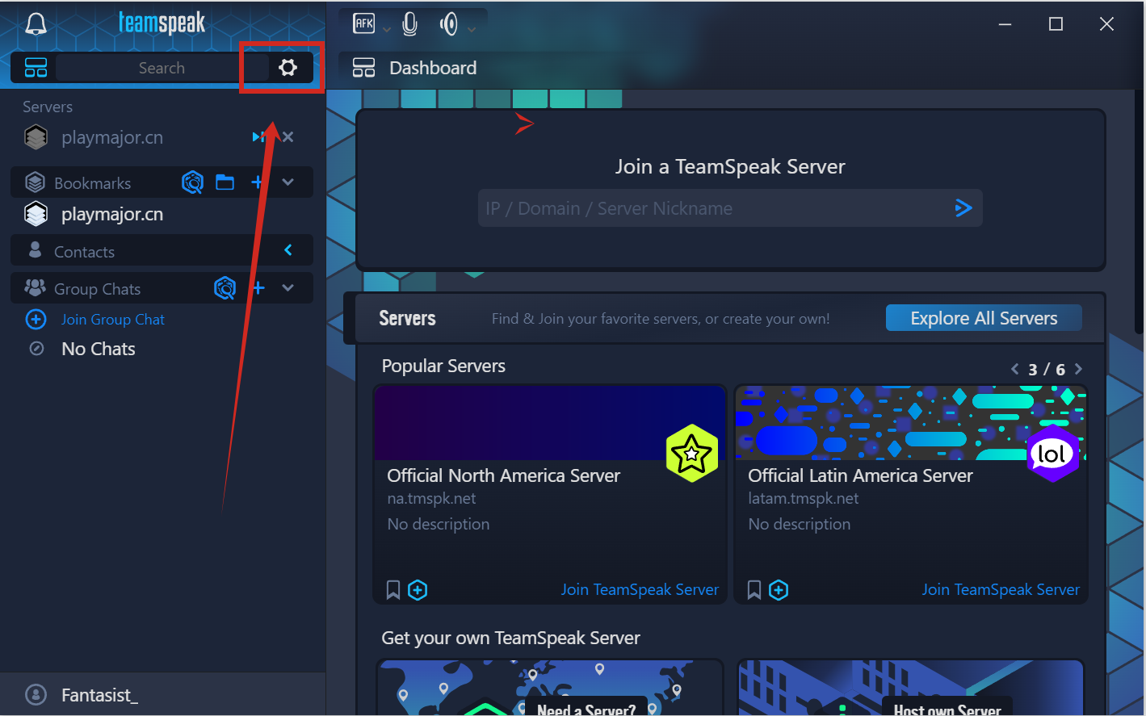Open the notifications bell
This screenshot has width=1146, height=716.
pyautogui.click(x=36, y=23)
